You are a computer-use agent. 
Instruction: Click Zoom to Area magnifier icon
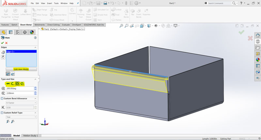[x=127, y=26]
